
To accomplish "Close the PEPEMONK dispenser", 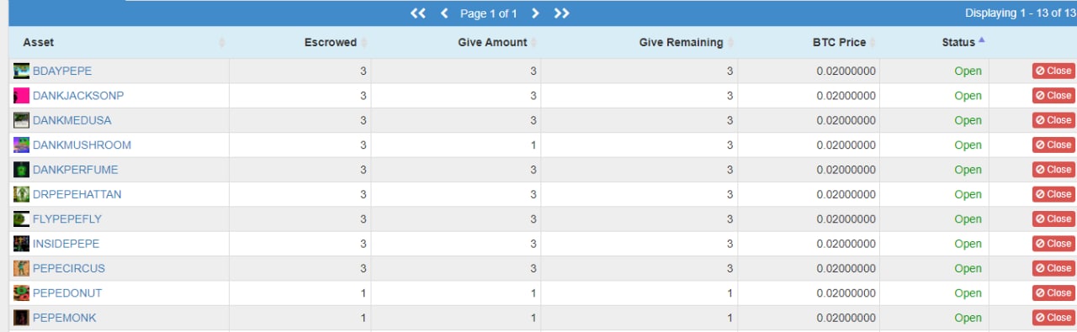I will (1053, 318).
